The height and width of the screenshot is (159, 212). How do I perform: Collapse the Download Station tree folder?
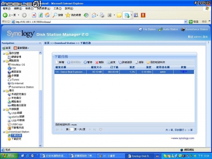[4, 132]
